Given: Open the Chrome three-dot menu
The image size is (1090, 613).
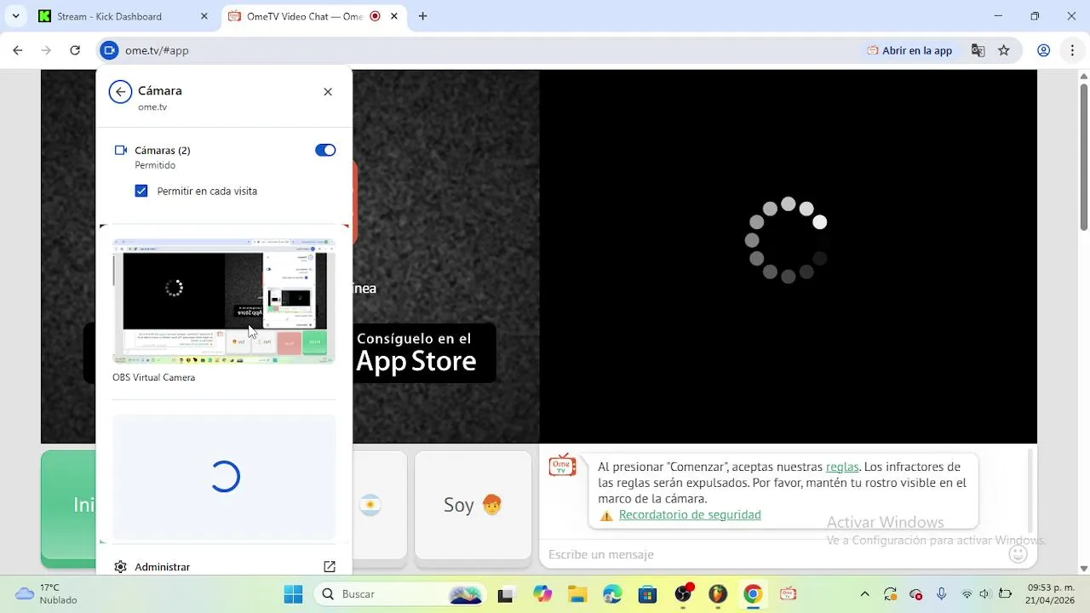Looking at the screenshot, I should 1071,50.
